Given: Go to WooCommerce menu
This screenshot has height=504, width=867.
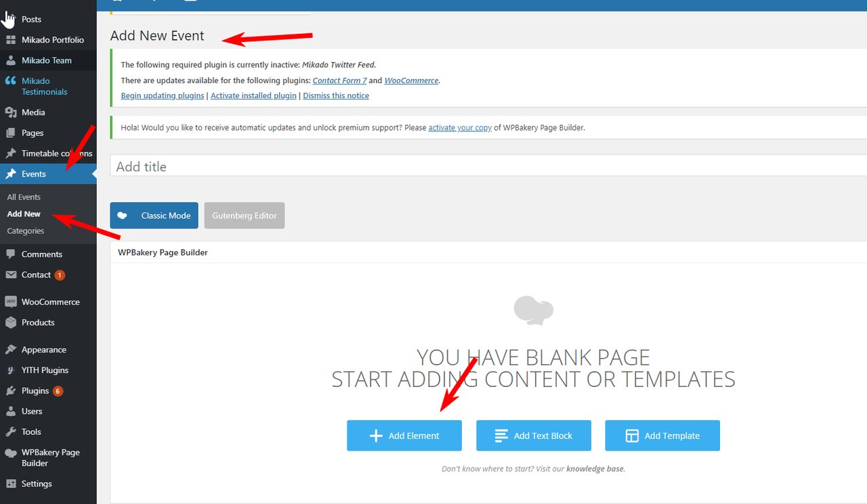Looking at the screenshot, I should click(51, 302).
